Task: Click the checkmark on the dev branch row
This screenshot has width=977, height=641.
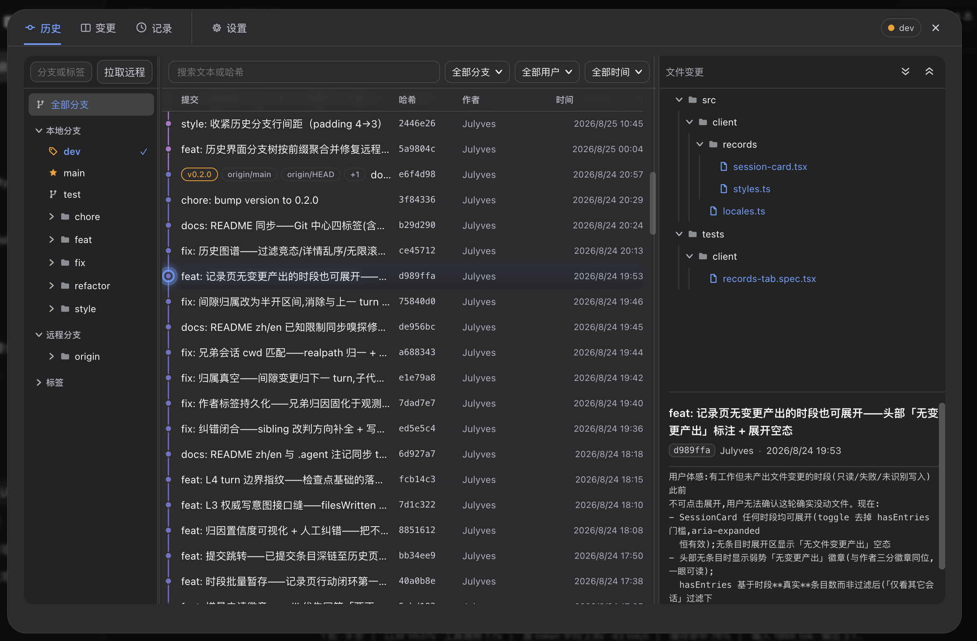Action: [144, 152]
